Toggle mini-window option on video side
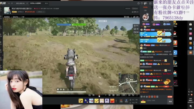Image resolution: width=194 pixels, height=109 pixels. click(x=136, y=29)
